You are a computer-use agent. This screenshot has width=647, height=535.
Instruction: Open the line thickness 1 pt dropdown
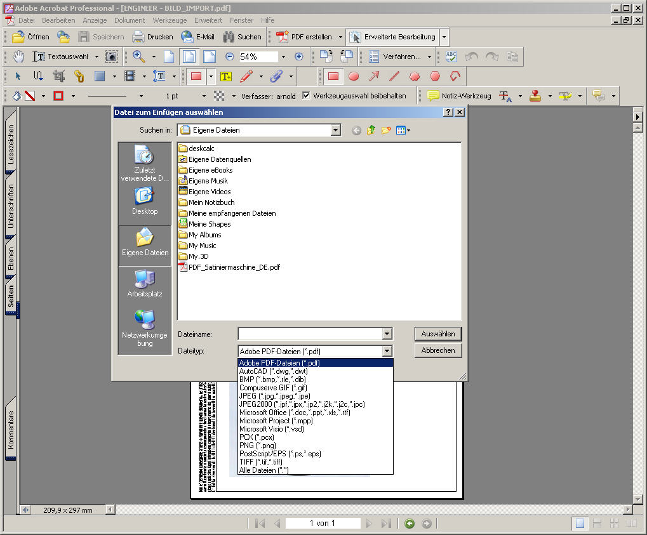point(204,96)
